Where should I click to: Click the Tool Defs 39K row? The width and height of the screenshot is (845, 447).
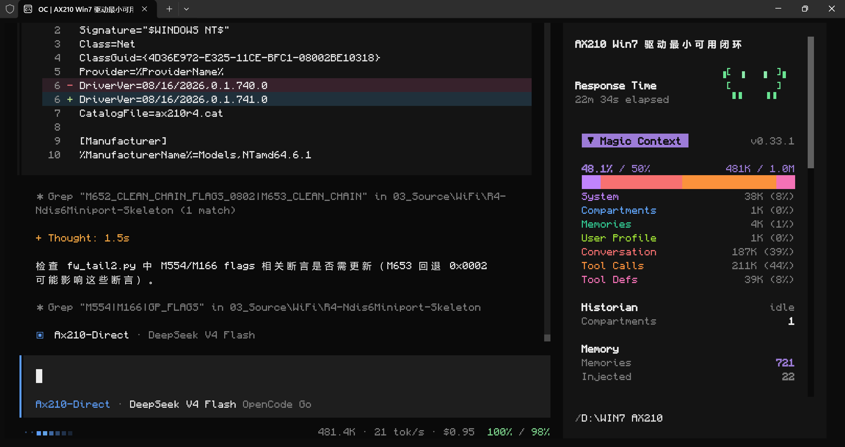tap(687, 279)
